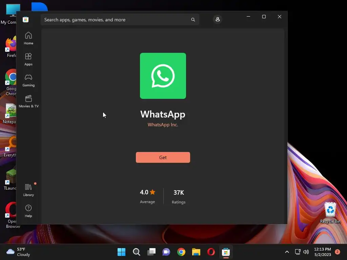347x260 pixels.
Task: Minimize the Microsoft Store window
Action: tap(248, 17)
